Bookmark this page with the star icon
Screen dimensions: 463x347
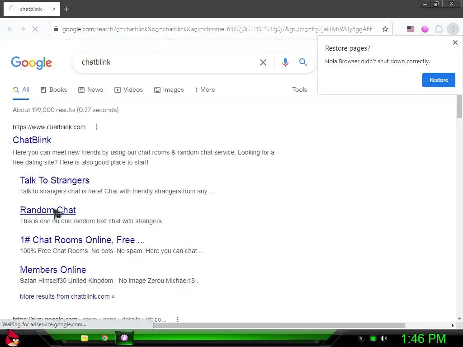pos(385,29)
